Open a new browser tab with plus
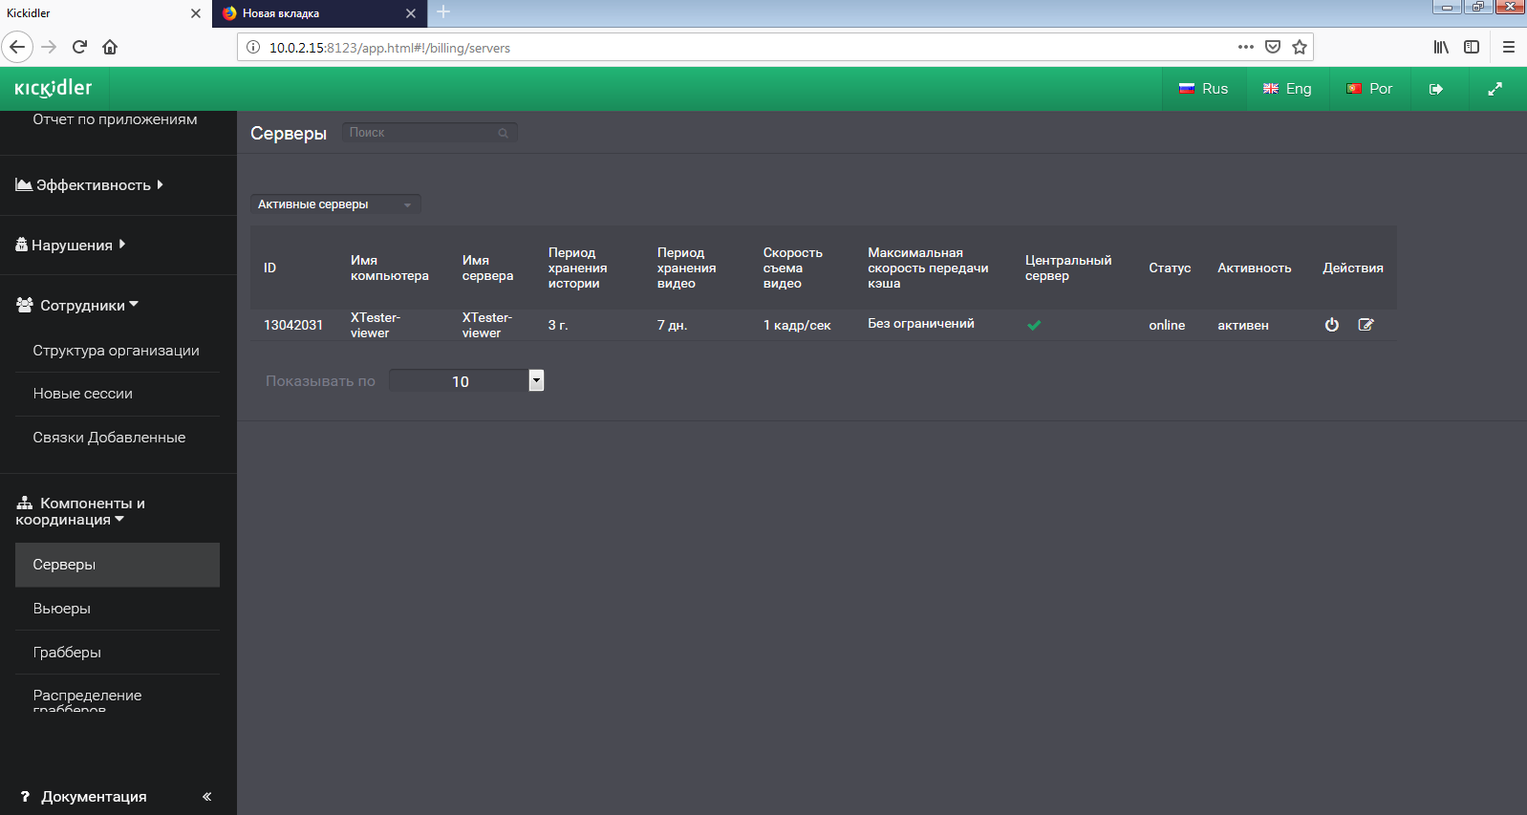The width and height of the screenshot is (1527, 815). [443, 12]
